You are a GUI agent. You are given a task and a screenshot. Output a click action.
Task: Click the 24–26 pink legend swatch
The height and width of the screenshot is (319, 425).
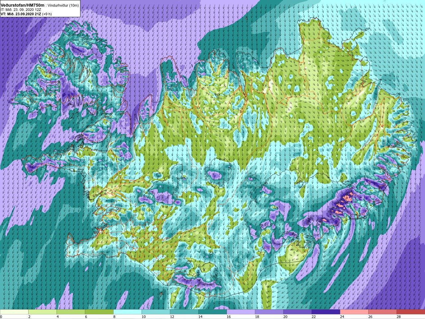354,312
